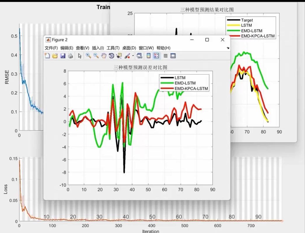Click the dock figure arrow on the menu bar
The image size is (305, 233).
click(228, 48)
